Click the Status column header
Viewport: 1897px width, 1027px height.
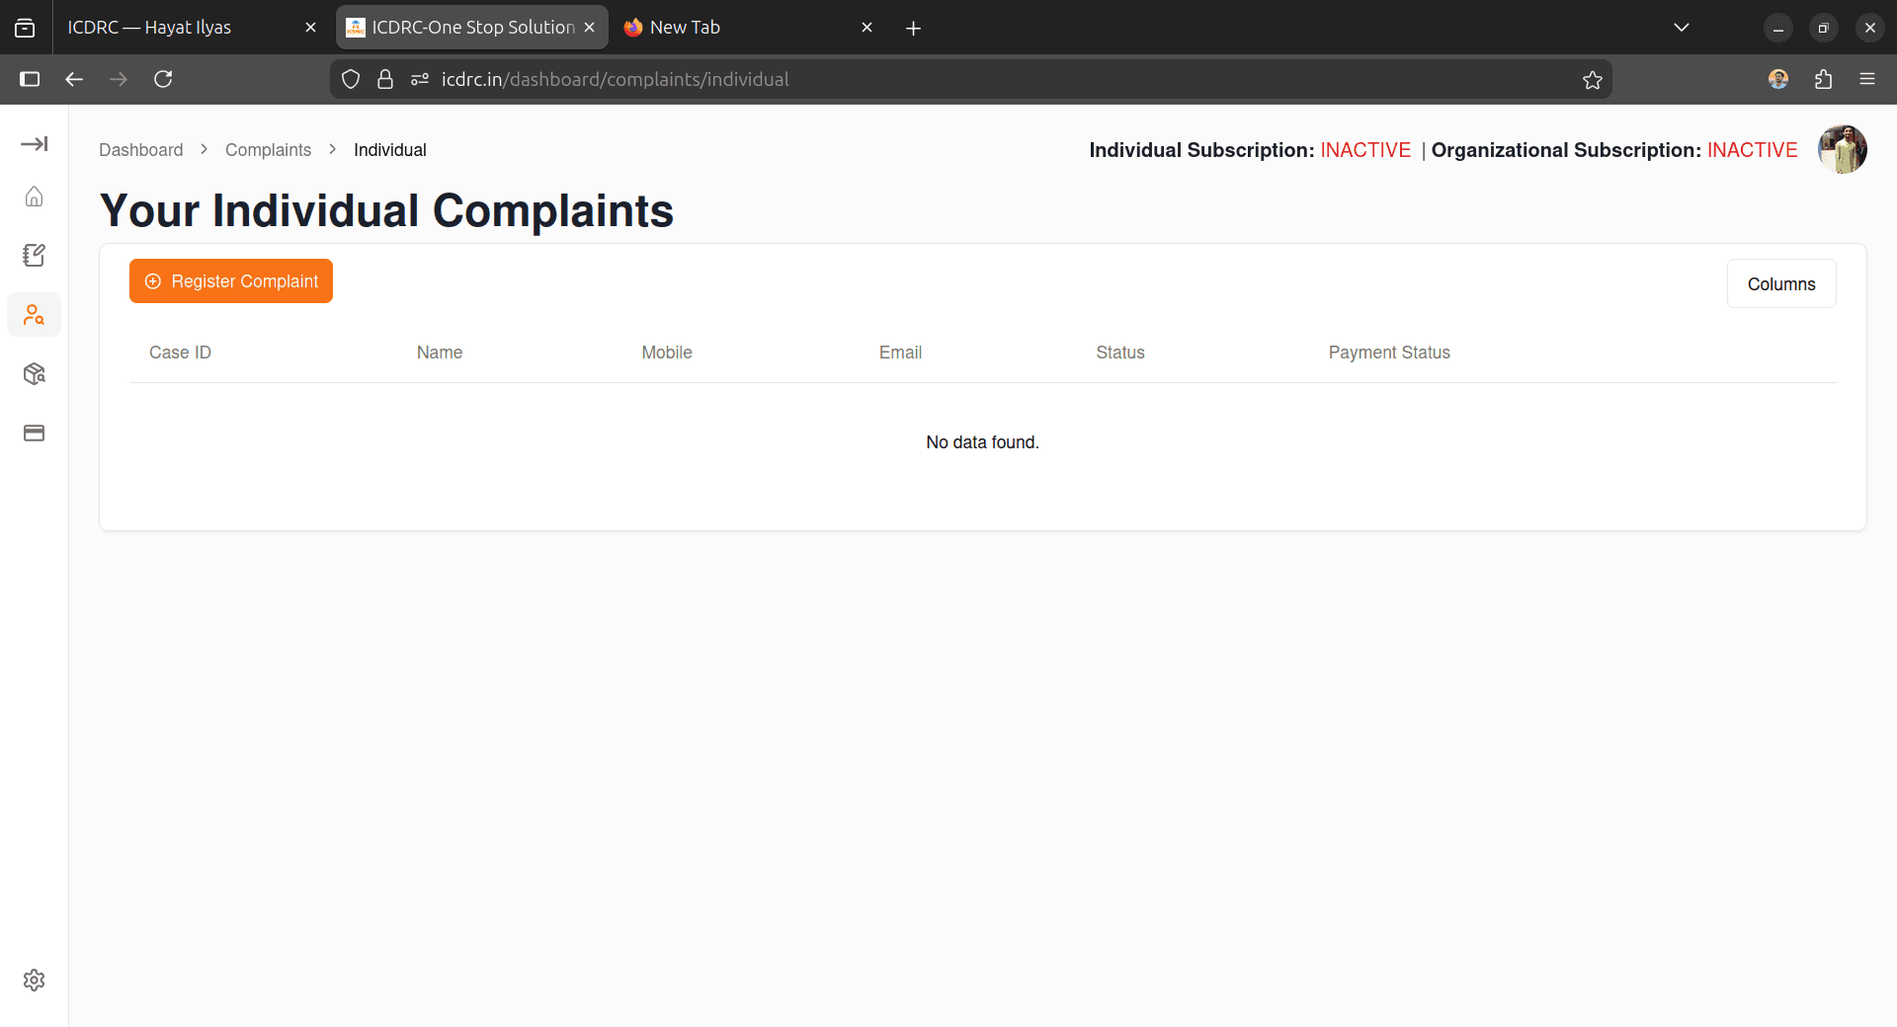(x=1120, y=353)
